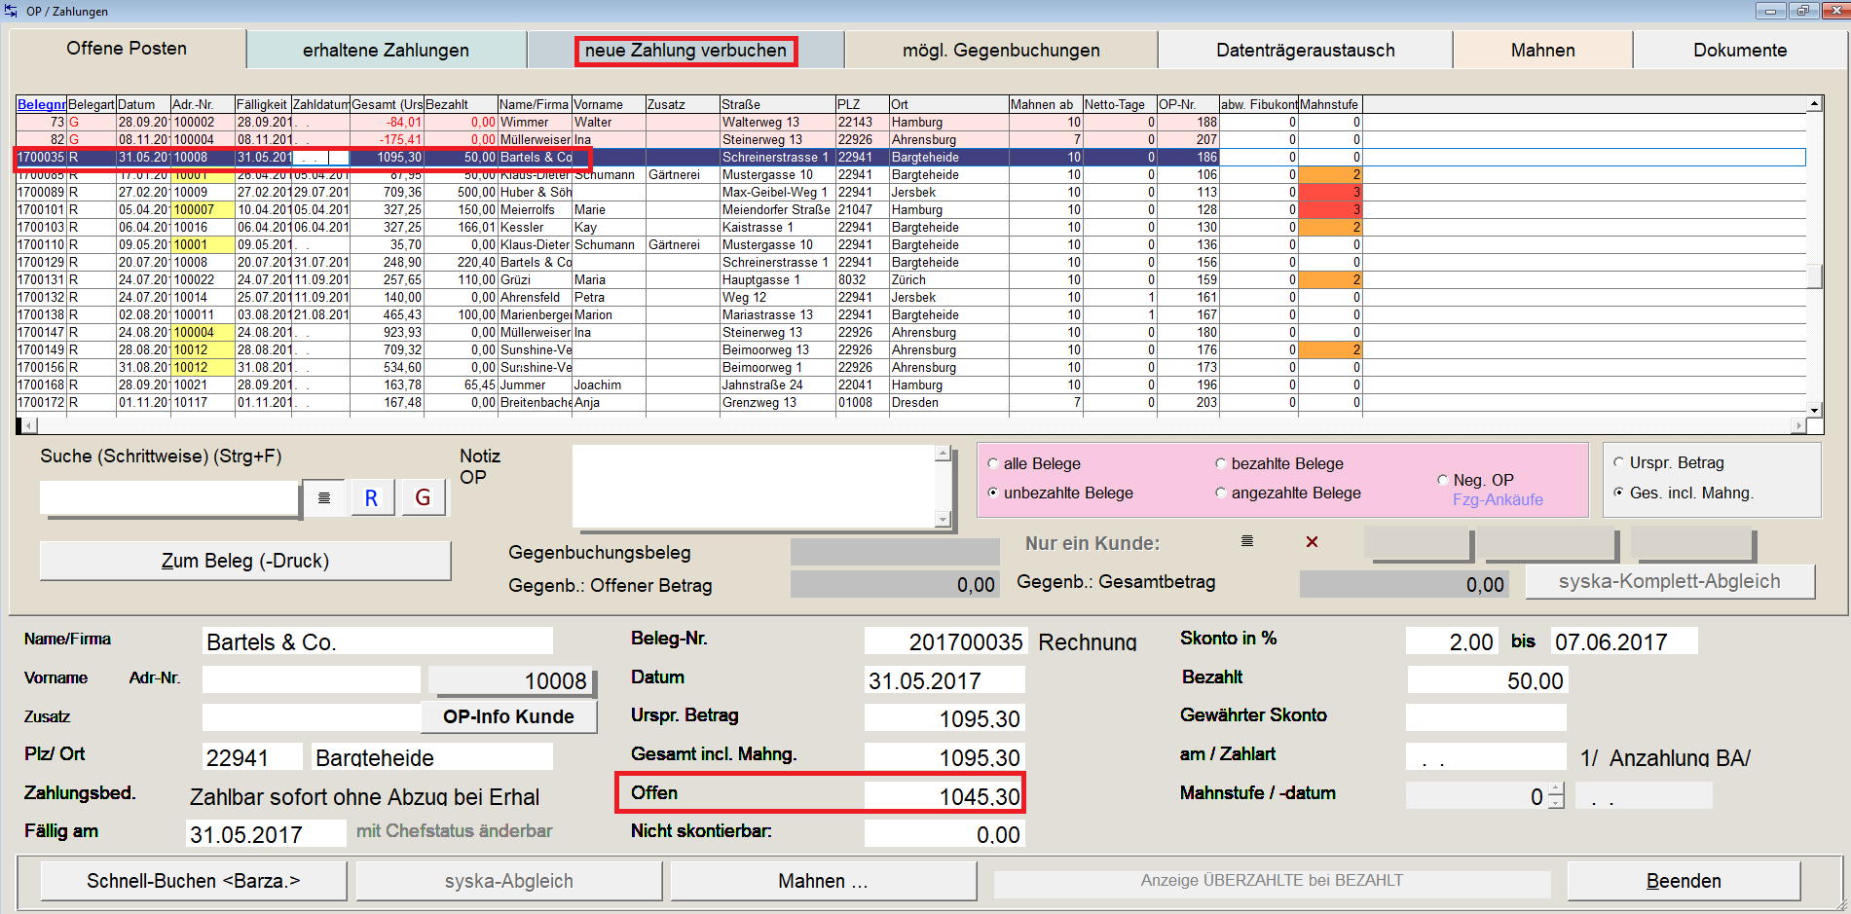Click the Skonto in % field
The width and height of the screenshot is (1851, 914).
pyautogui.click(x=1452, y=641)
